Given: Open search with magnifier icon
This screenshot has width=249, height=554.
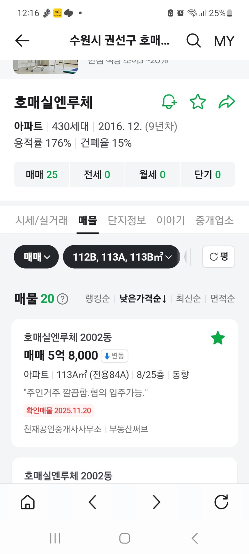Looking at the screenshot, I should (x=193, y=41).
